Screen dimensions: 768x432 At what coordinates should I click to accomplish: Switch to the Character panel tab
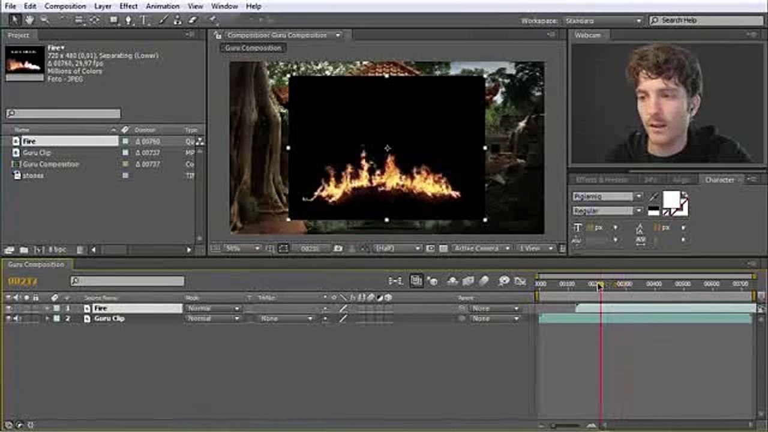pos(719,179)
